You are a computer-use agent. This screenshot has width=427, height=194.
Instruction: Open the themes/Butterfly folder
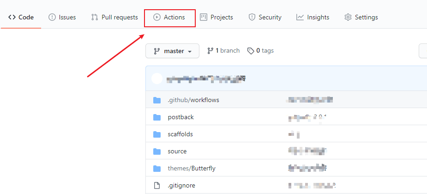[192, 169]
